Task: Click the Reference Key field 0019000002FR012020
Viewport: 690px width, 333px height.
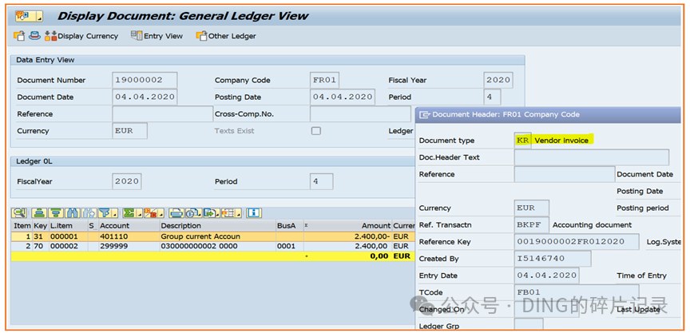Action: tap(577, 242)
